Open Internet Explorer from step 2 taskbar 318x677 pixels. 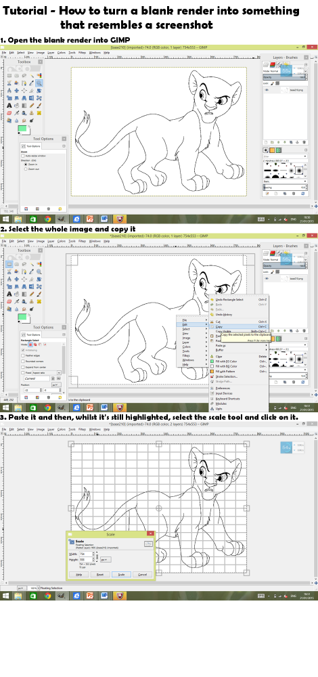tap(76, 407)
